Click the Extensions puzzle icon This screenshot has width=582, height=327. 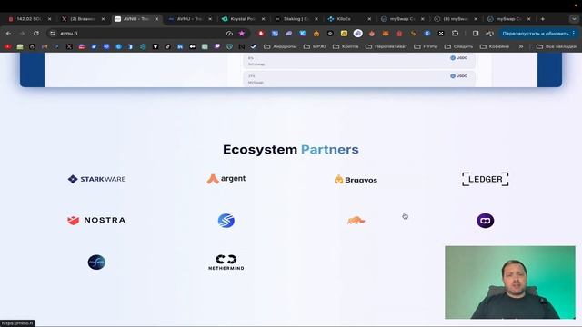(x=455, y=34)
